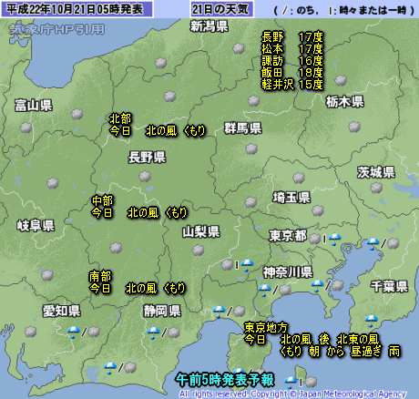Click the umbrella icon below 神奈川県 label

pyautogui.click(x=264, y=290)
